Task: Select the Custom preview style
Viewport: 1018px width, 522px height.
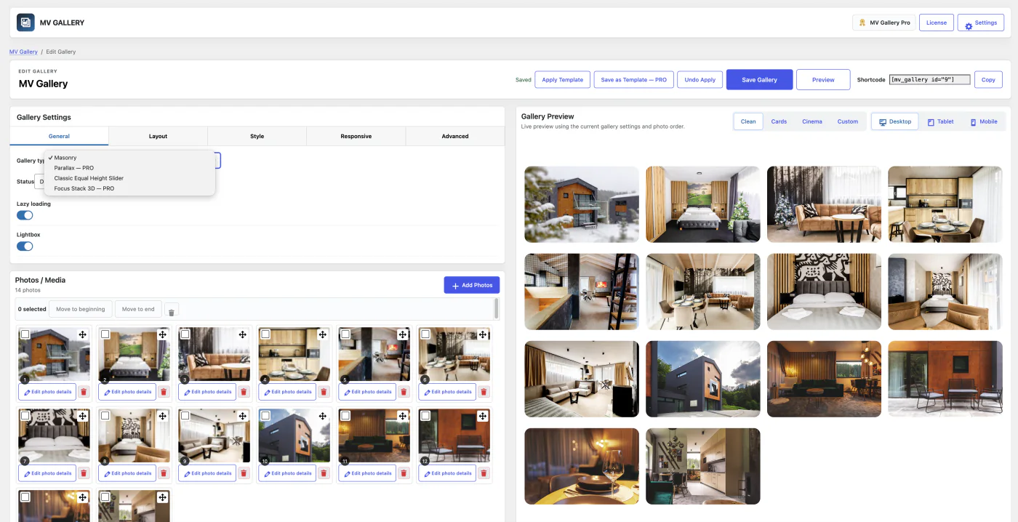Action: (x=848, y=121)
